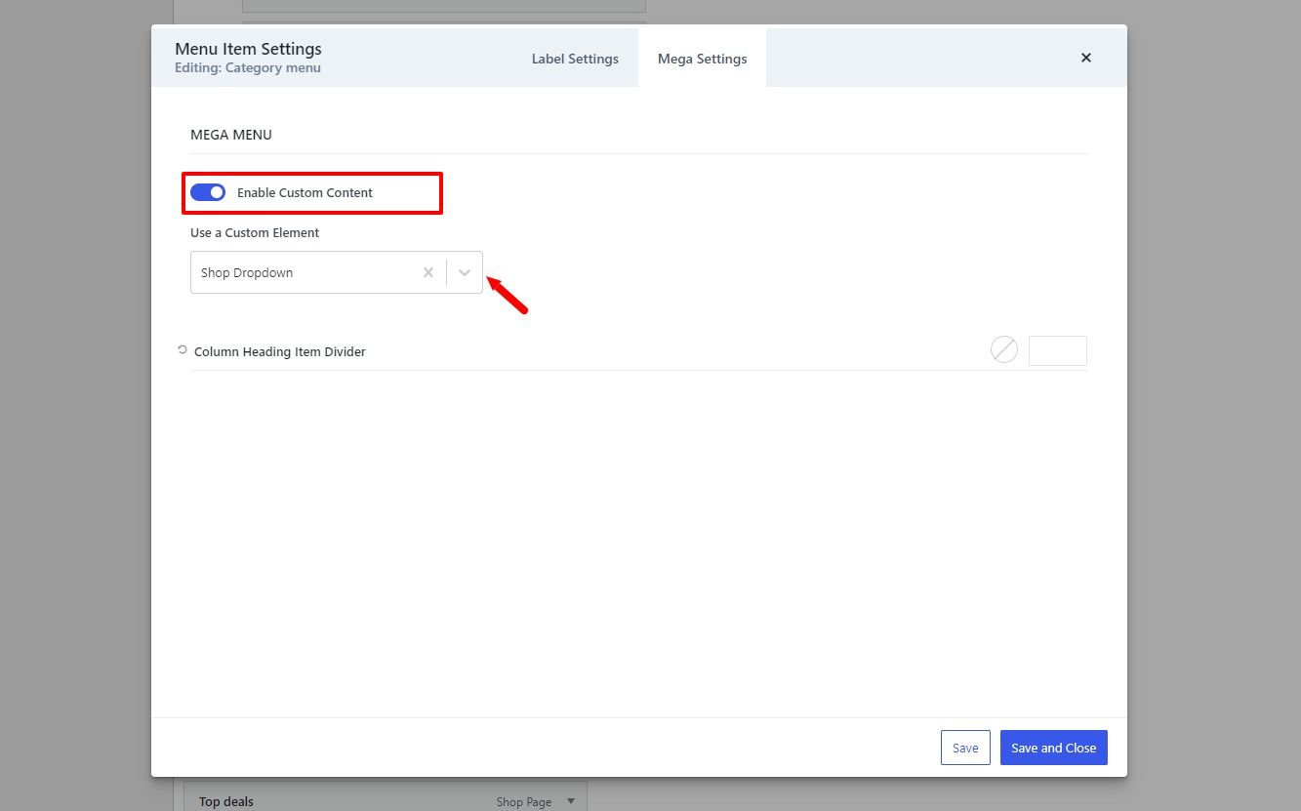
Task: Open the divider color swatch box
Action: tap(1058, 350)
